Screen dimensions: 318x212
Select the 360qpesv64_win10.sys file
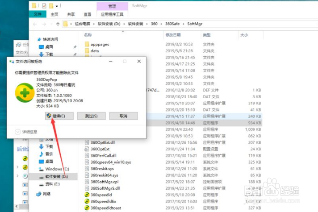pyautogui.click(x=111, y=162)
